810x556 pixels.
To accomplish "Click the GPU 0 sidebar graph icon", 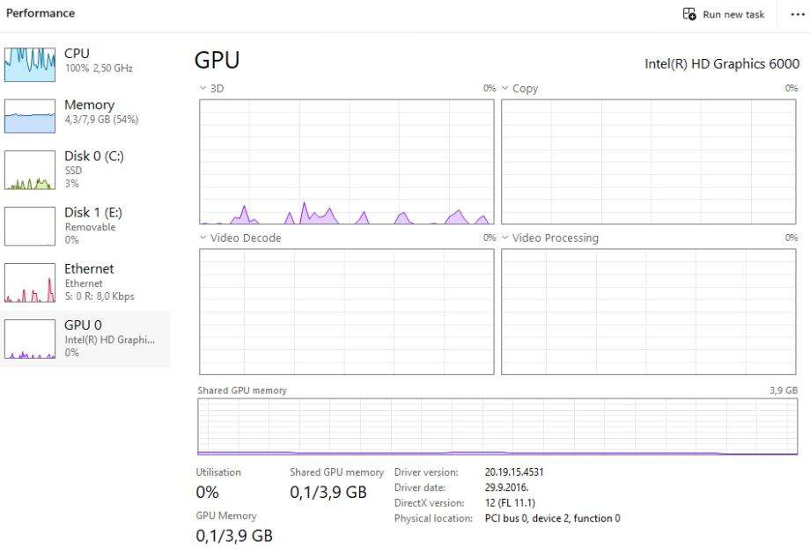I will tap(30, 339).
